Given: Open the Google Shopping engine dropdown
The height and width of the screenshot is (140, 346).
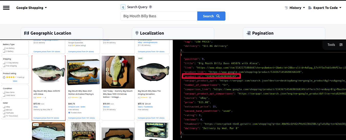Looking at the screenshot, I should [31, 8].
